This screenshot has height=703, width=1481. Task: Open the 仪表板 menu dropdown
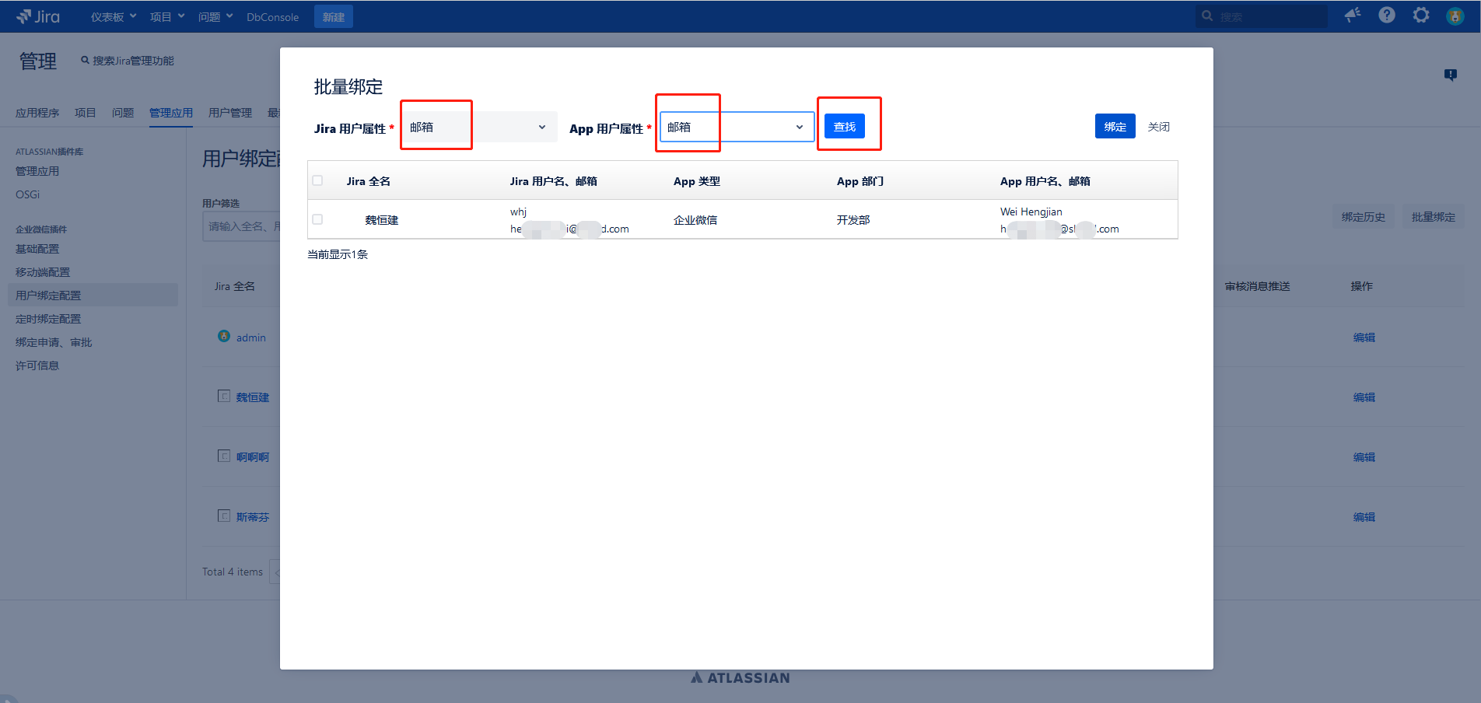coord(113,16)
